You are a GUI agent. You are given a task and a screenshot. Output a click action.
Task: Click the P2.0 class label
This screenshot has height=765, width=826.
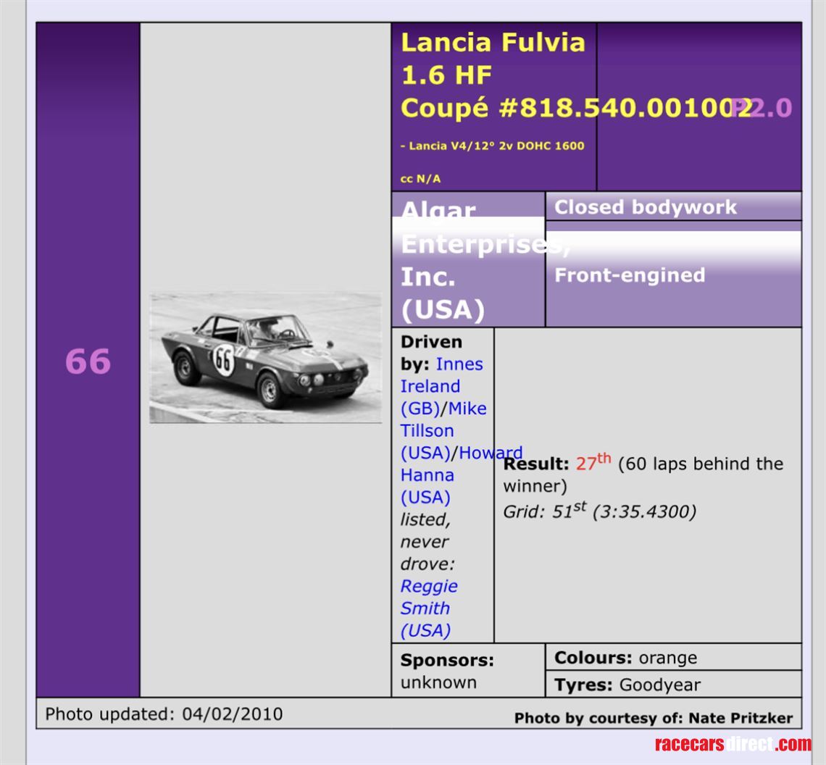(x=762, y=107)
